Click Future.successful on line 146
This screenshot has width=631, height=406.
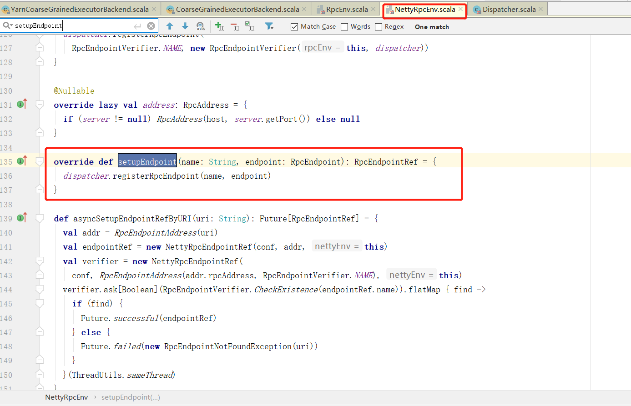[120, 318]
